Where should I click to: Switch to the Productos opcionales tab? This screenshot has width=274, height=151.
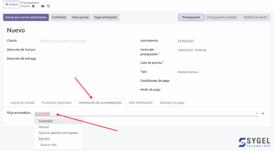[x=57, y=103]
